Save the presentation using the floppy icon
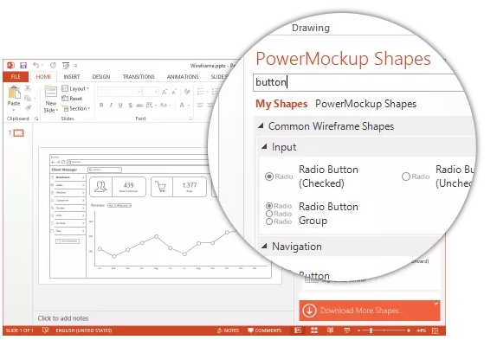This screenshot has width=497, height=340. 23,65
